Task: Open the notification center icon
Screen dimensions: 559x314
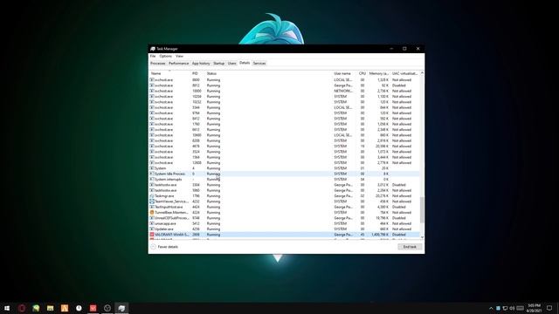Action: [549, 308]
